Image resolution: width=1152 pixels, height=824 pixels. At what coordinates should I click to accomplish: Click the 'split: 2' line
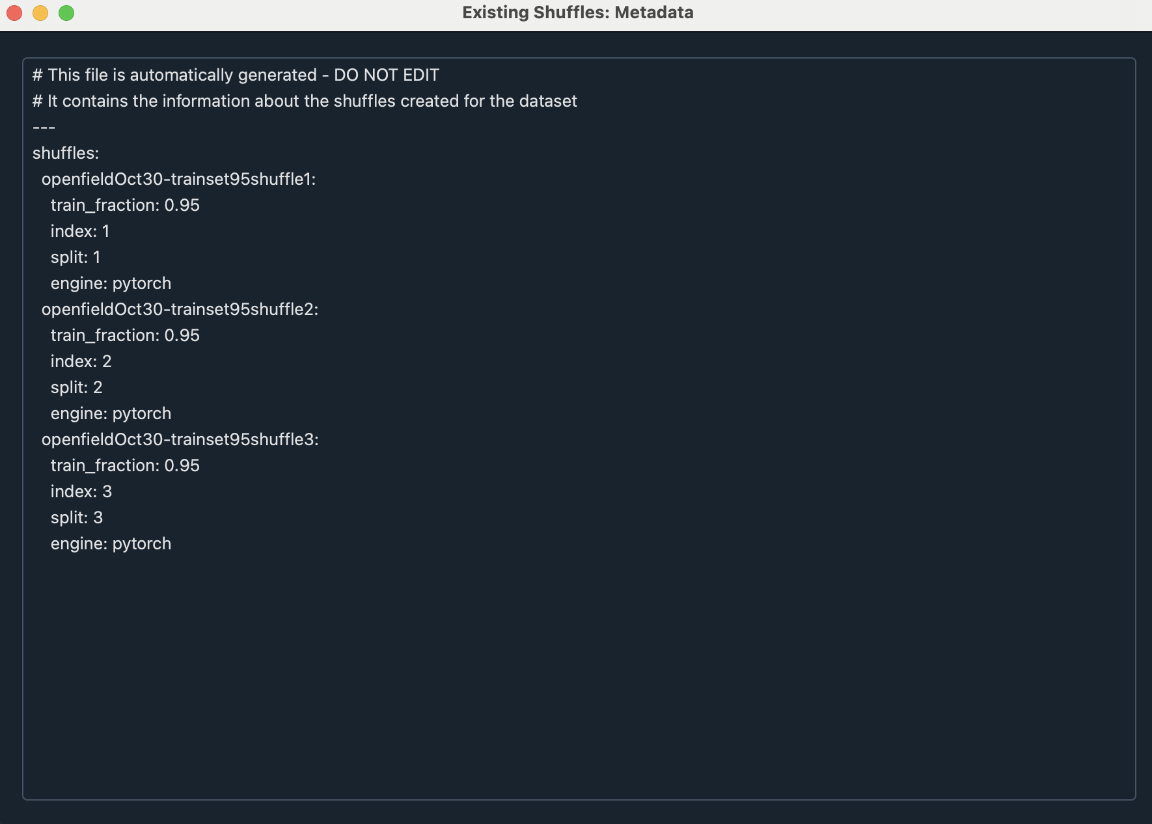[x=76, y=387]
